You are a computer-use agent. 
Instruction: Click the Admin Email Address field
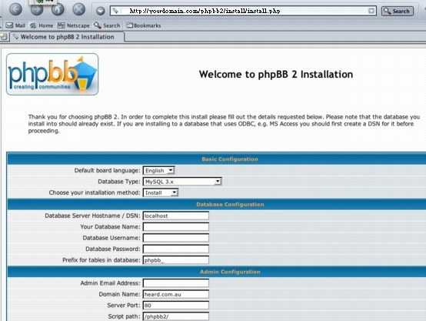coord(176,283)
